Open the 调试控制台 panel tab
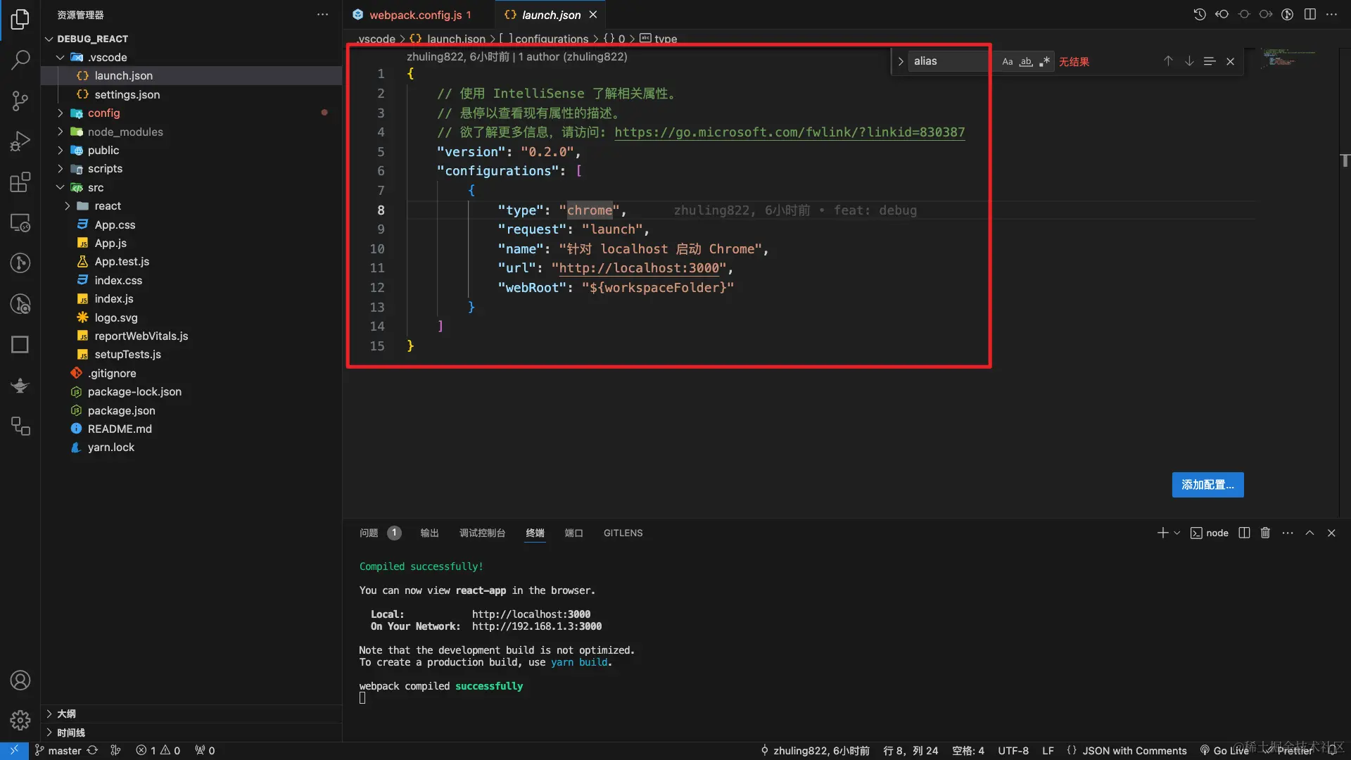This screenshot has width=1351, height=760. tap(482, 533)
